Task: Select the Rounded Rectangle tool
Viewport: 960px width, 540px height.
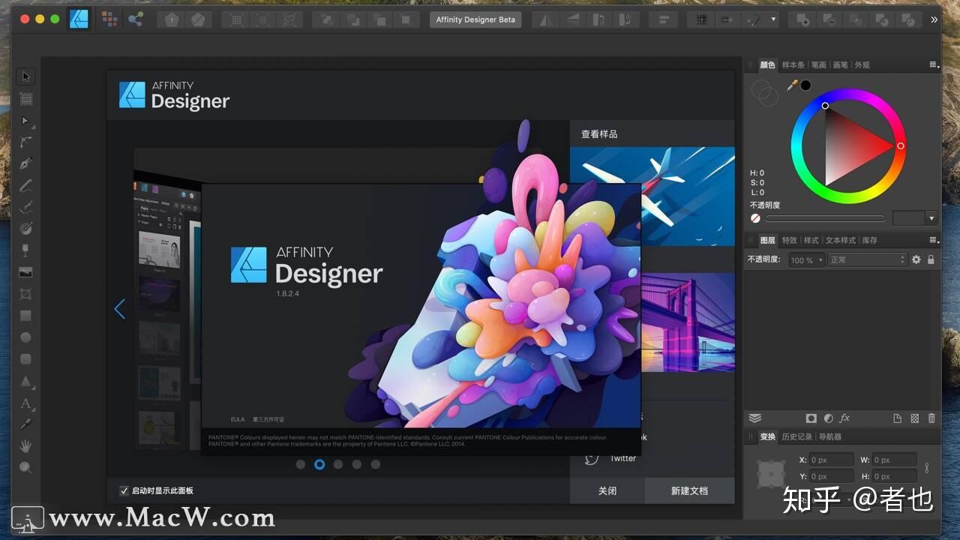Action: coord(26,359)
